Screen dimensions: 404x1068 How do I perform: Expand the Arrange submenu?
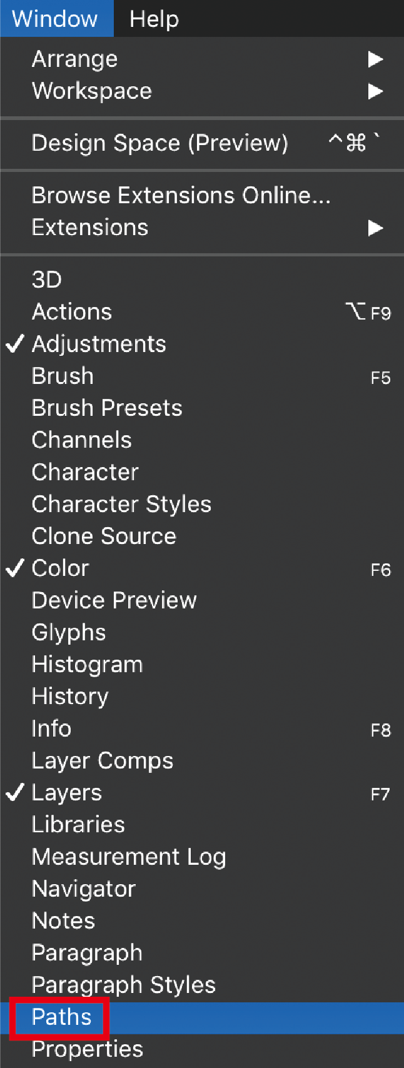(x=75, y=59)
